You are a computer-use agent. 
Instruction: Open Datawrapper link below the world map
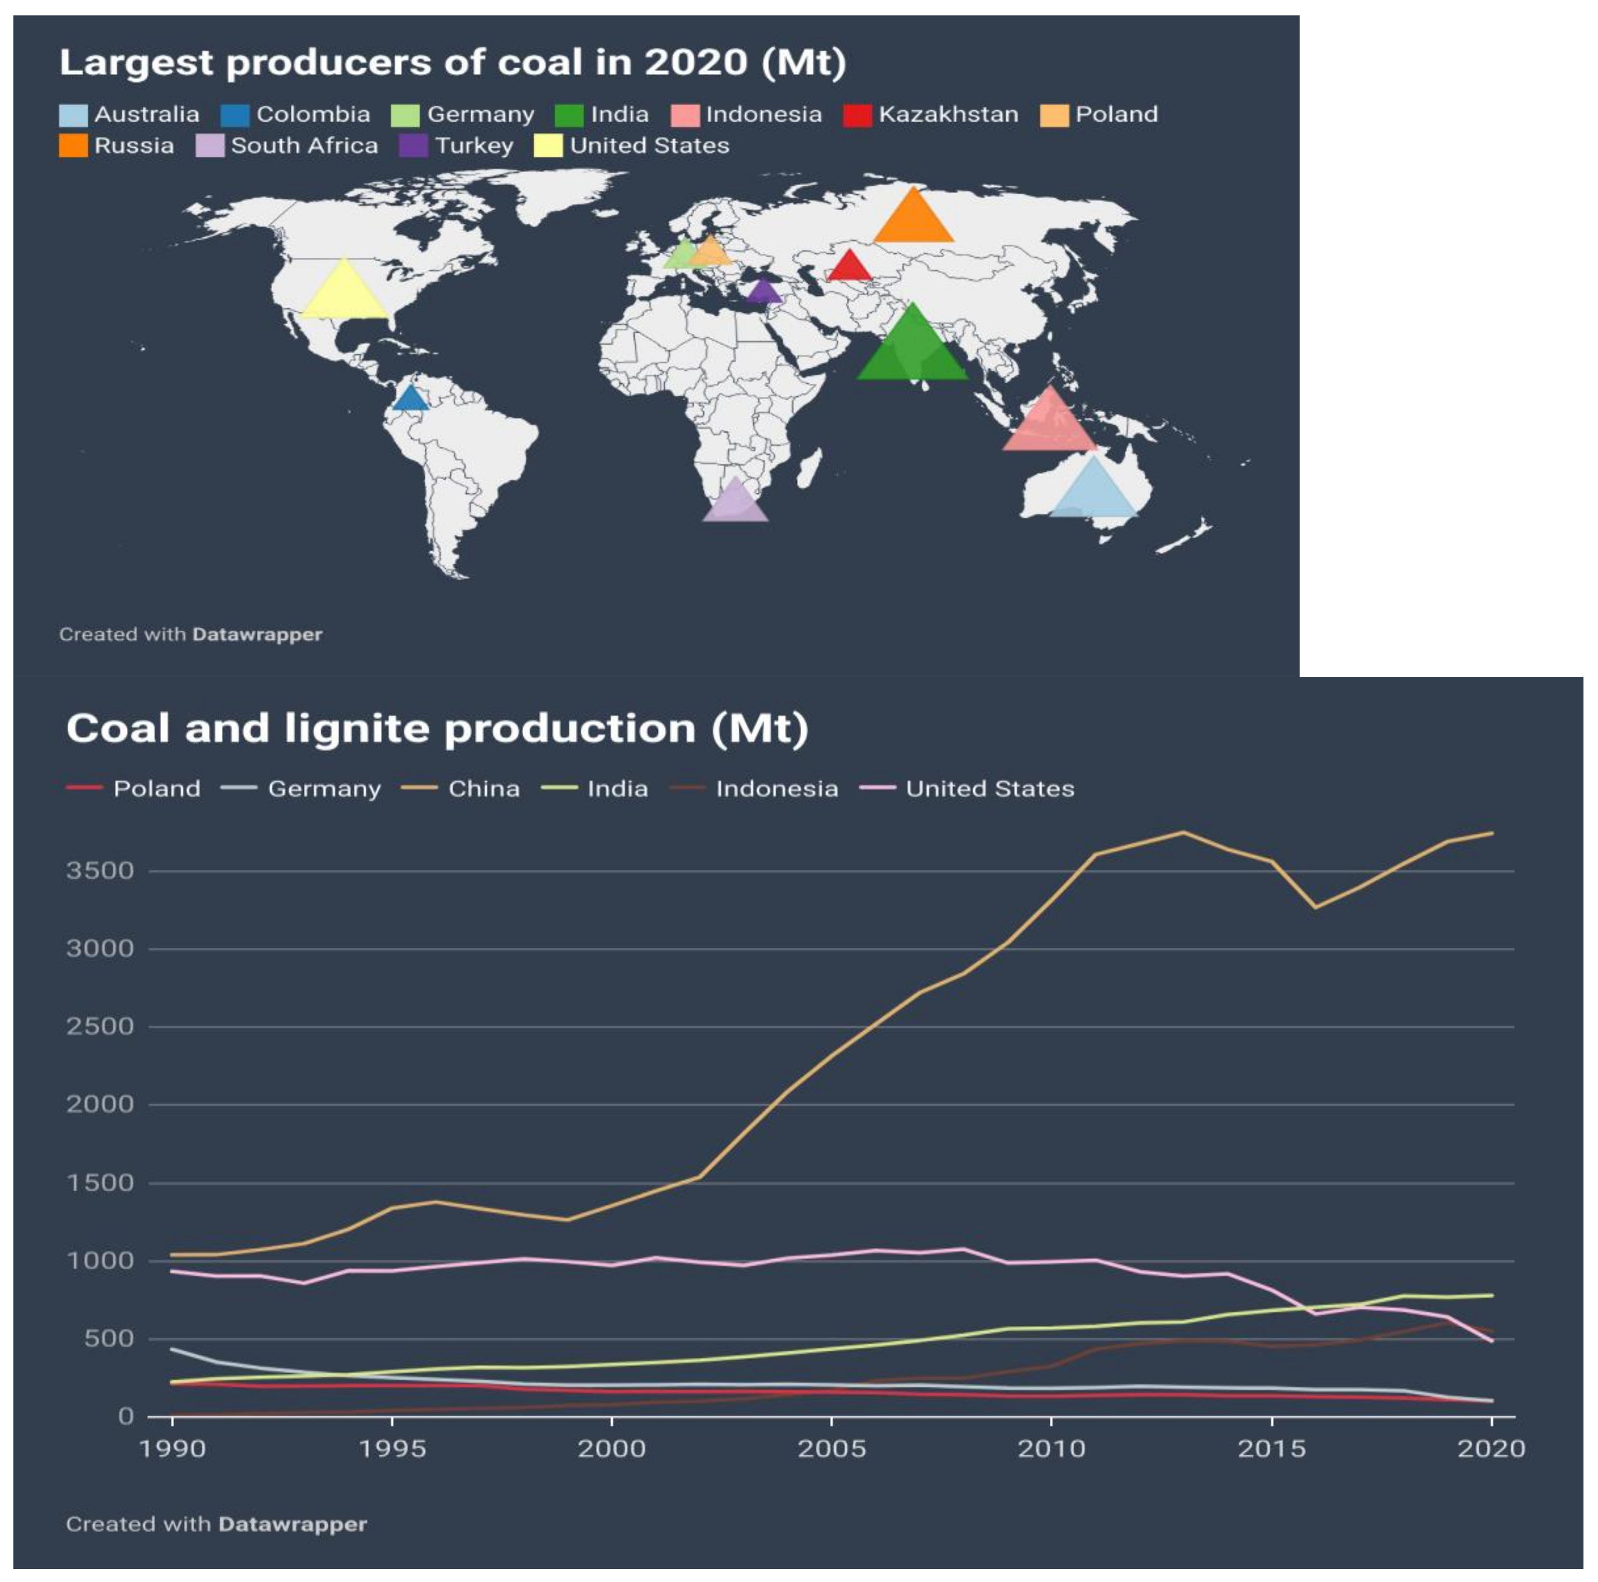point(257,634)
